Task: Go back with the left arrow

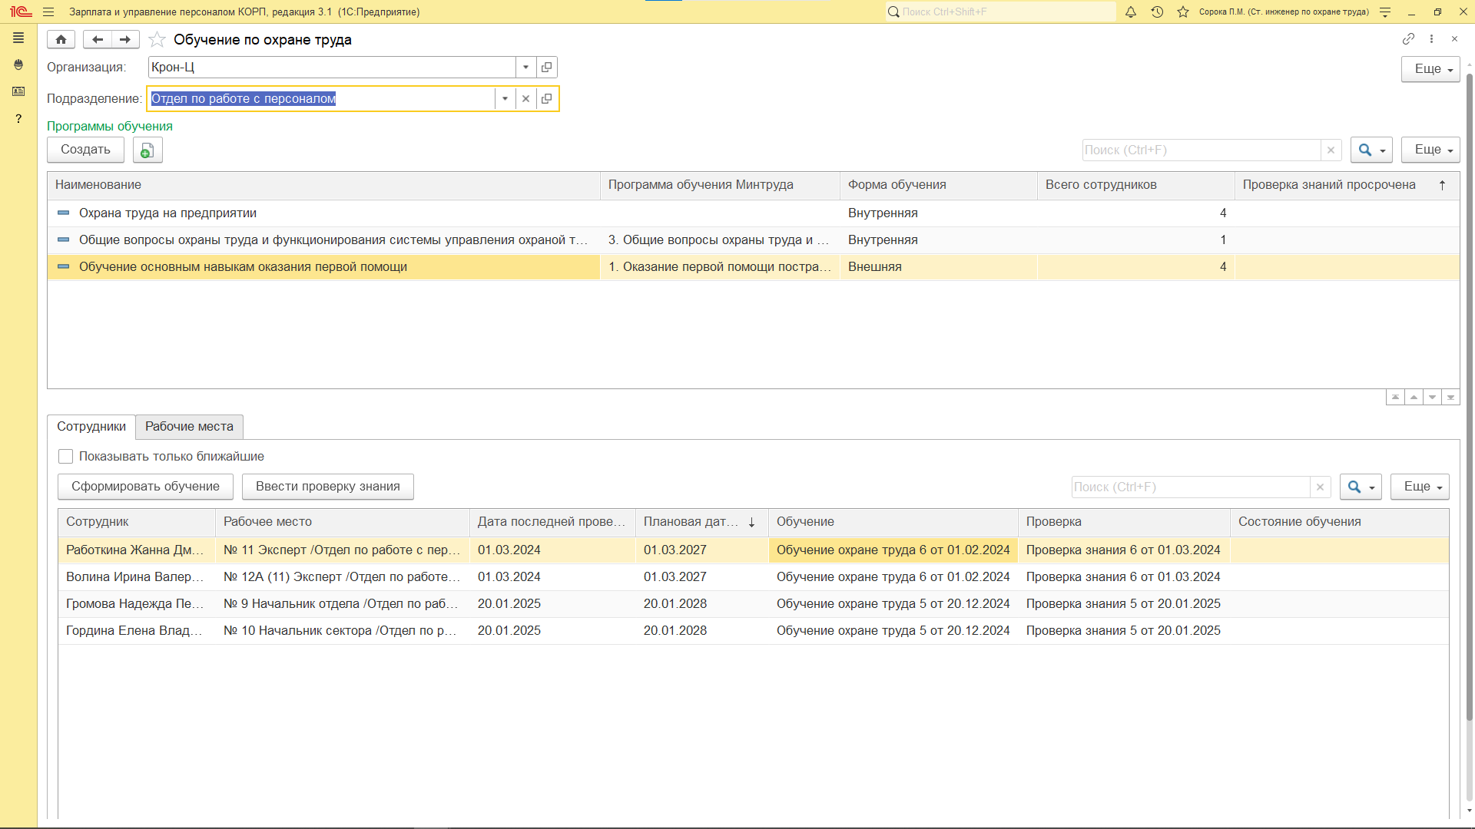Action: coord(97,40)
